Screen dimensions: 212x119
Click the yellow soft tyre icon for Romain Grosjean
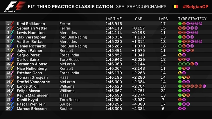point(184,77)
